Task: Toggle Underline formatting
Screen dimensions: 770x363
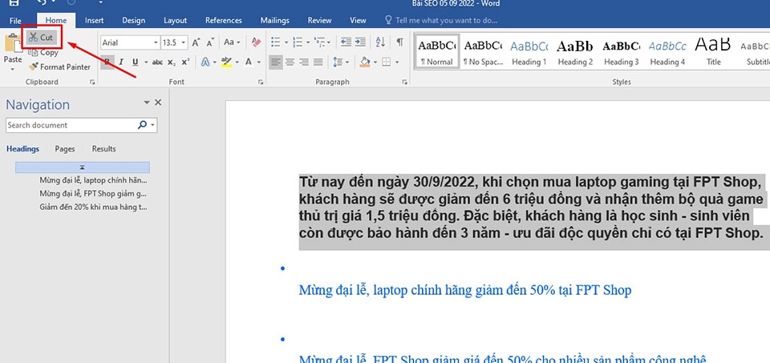Action: click(x=134, y=63)
